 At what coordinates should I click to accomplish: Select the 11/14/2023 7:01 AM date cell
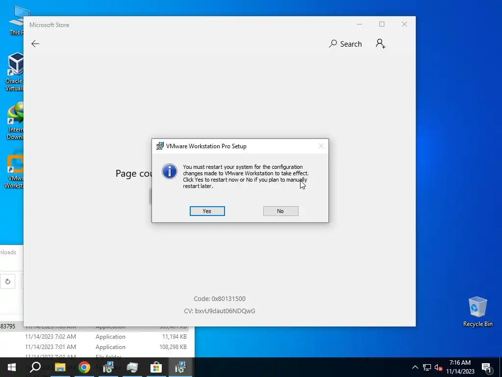tap(50, 347)
